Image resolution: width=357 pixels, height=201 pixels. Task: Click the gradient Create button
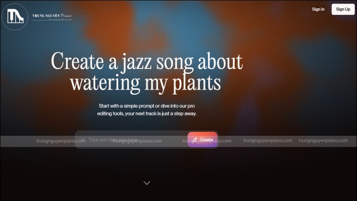coord(203,139)
